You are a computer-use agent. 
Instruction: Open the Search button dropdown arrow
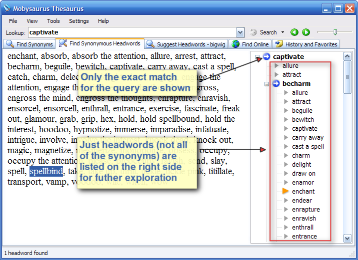coord(282,32)
